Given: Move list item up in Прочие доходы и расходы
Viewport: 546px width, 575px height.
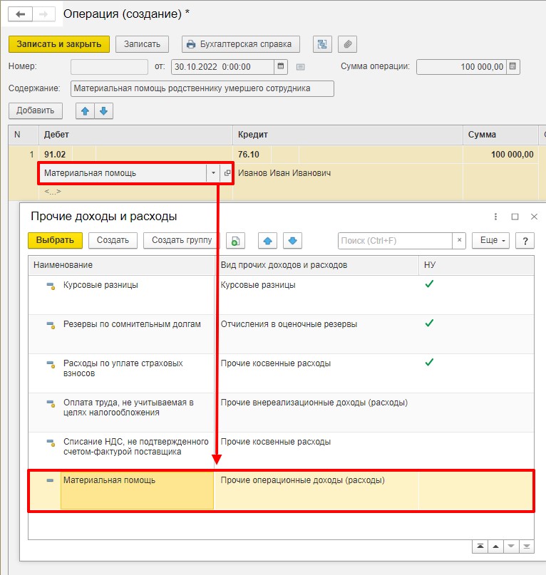Looking at the screenshot, I should pyautogui.click(x=267, y=241).
